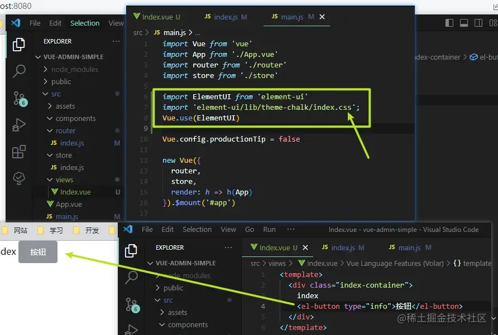The image size is (498, 335).
Task: Toggle primary sidebar layout icon
Action: point(449,23)
